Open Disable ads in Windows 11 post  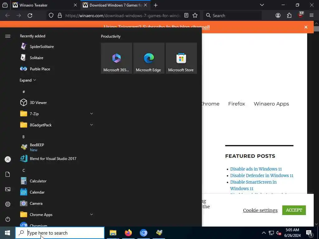coord(256,169)
